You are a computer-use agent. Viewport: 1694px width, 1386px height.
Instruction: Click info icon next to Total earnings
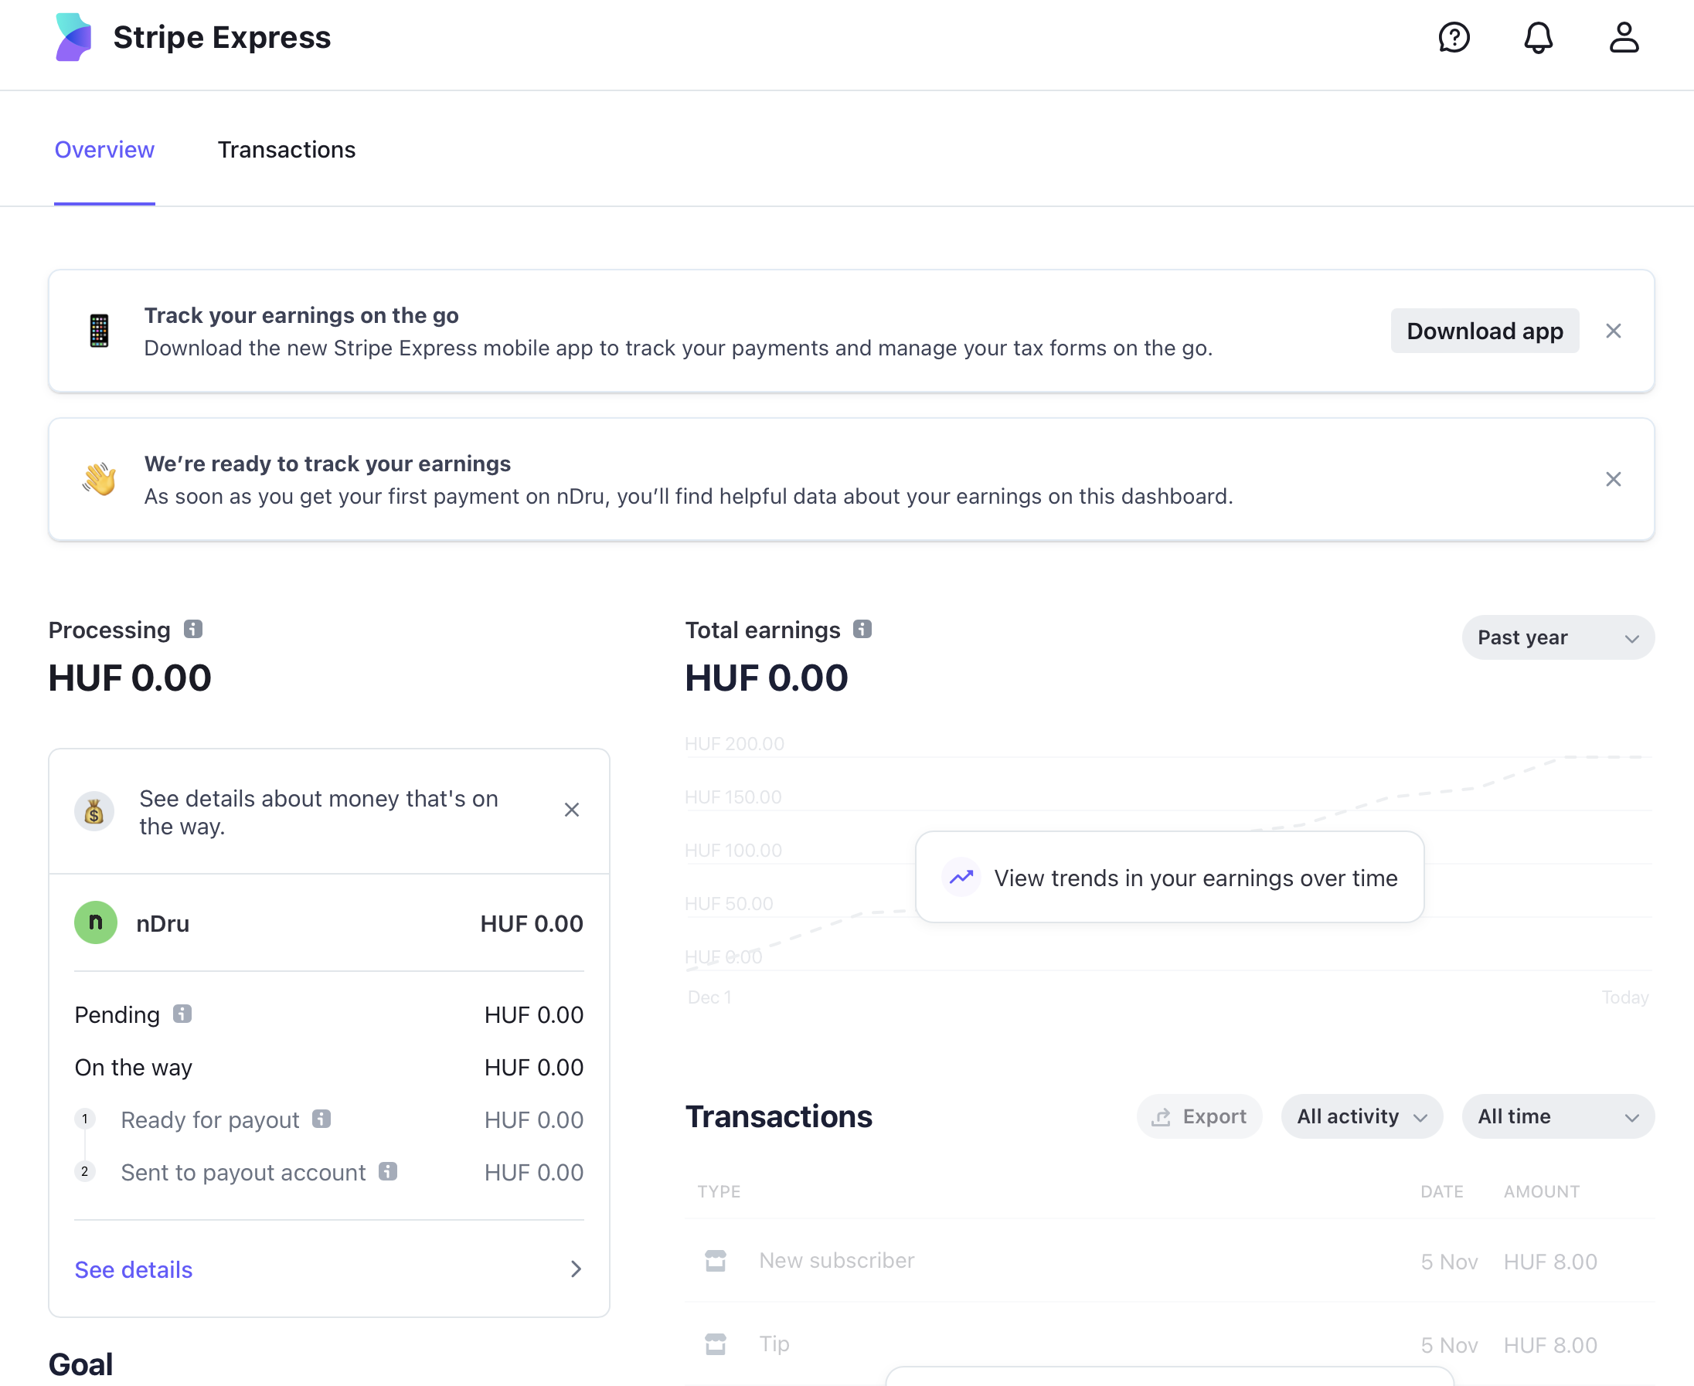(x=862, y=629)
